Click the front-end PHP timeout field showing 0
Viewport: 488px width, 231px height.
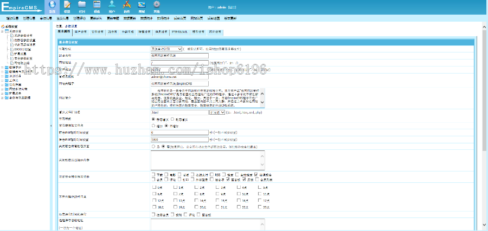click(179, 133)
